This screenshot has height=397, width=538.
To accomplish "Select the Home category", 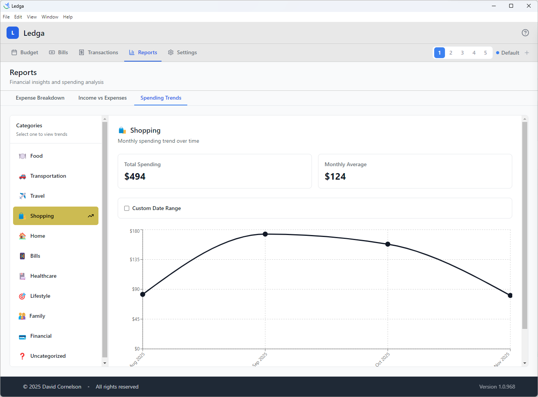I will coord(56,236).
